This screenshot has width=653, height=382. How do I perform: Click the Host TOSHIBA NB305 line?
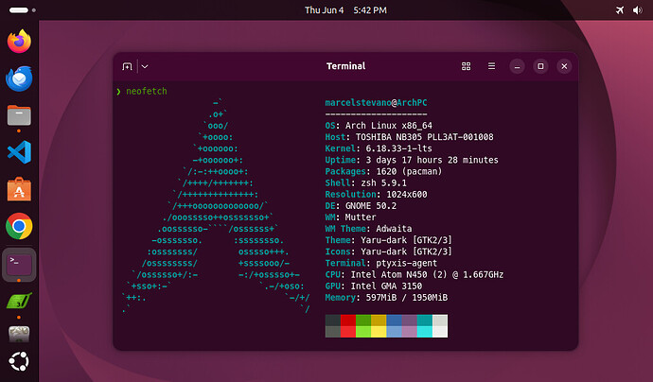pyautogui.click(x=409, y=137)
